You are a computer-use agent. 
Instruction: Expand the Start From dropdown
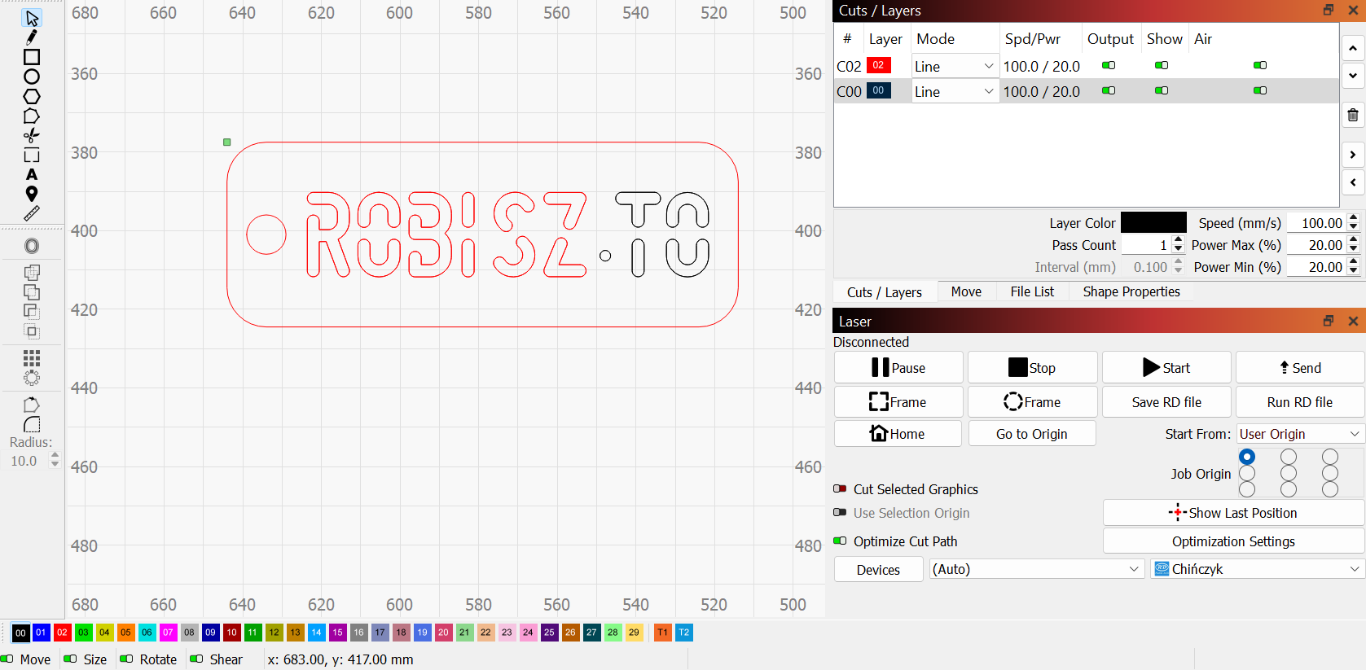point(1300,434)
